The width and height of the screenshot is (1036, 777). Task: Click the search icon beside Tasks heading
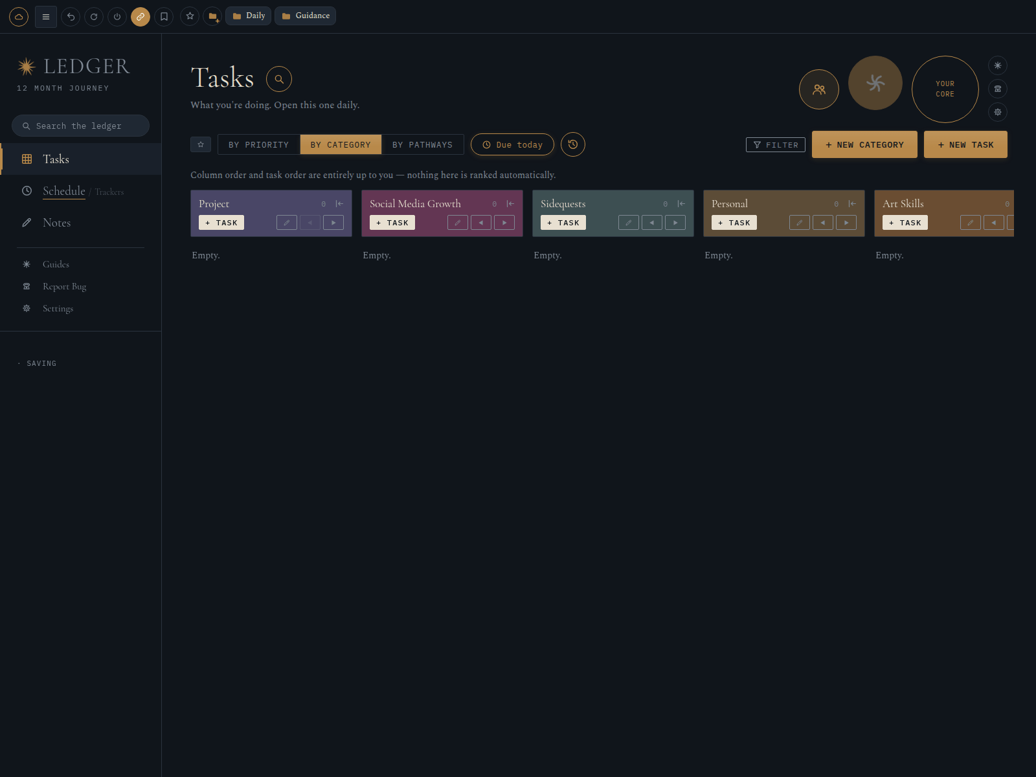click(x=279, y=79)
